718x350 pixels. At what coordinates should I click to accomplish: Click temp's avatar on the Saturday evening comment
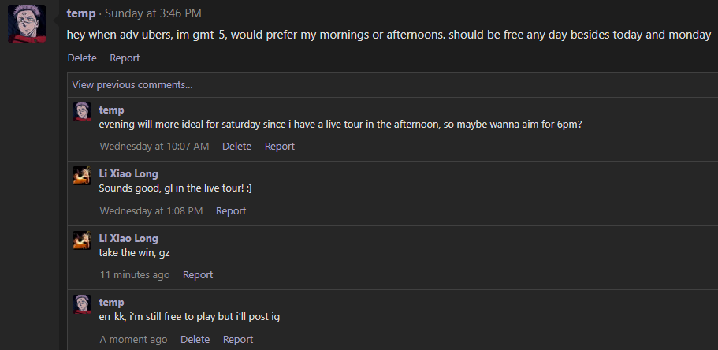click(82, 111)
